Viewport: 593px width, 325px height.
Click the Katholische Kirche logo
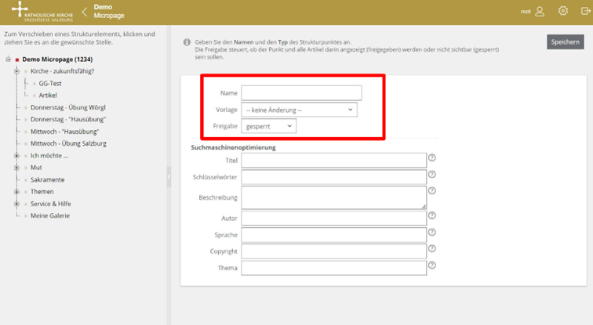point(39,12)
